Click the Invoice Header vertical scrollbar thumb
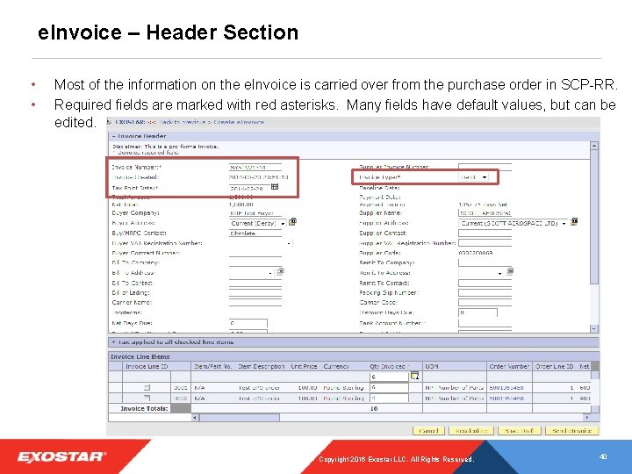632x474 pixels. (x=594, y=218)
